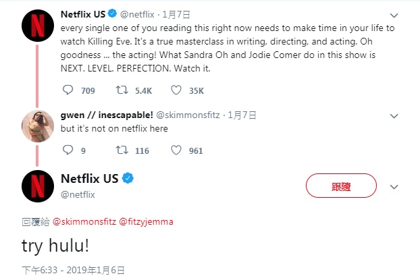Open dropdown arrow on gwen's tweet

[394, 115]
